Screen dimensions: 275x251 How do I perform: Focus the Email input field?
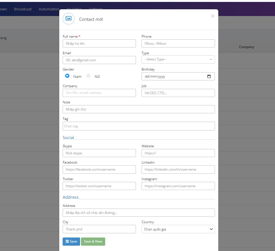click(99, 60)
